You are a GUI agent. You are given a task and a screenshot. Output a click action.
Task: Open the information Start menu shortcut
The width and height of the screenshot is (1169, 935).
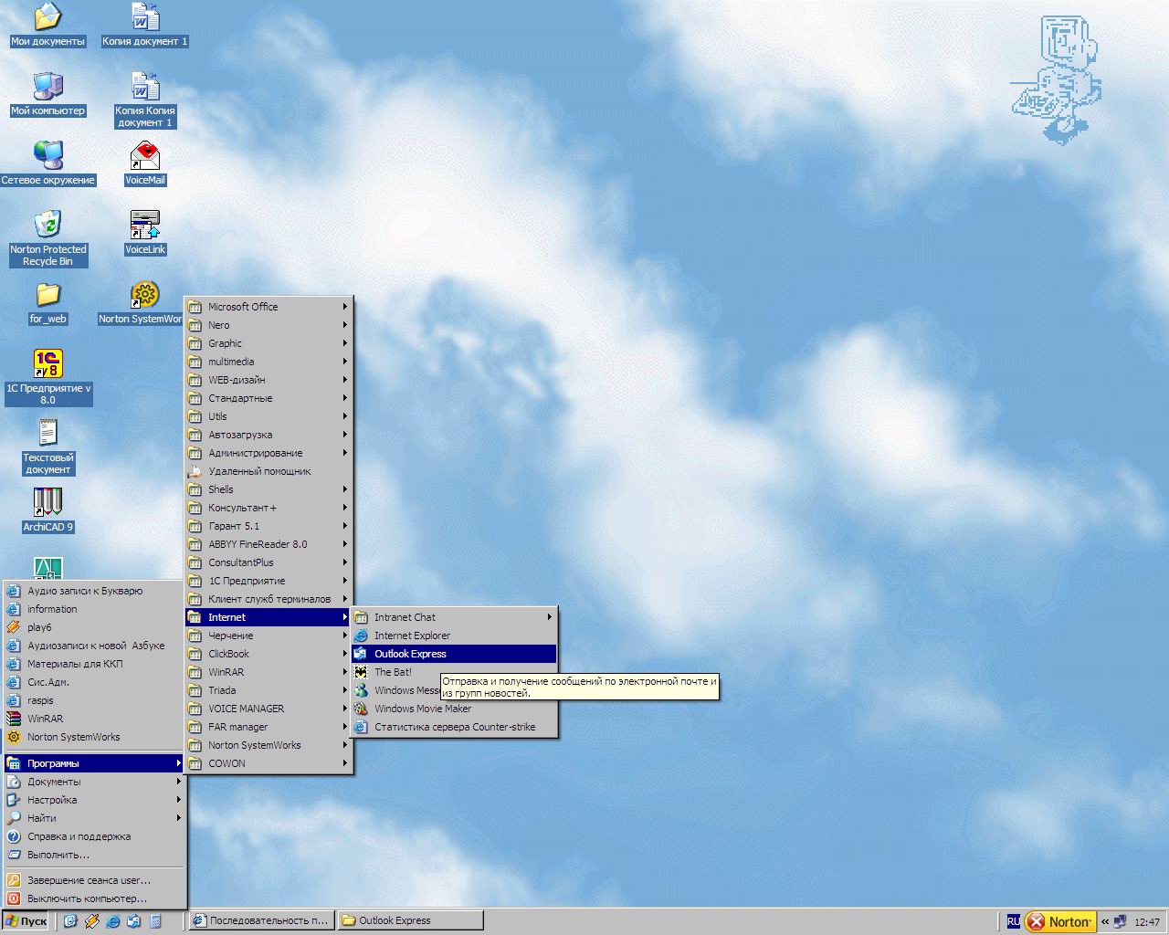pos(95,609)
